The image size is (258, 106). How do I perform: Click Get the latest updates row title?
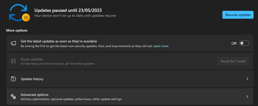click(x=59, y=41)
